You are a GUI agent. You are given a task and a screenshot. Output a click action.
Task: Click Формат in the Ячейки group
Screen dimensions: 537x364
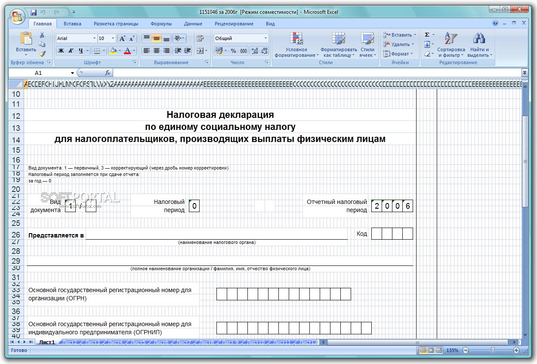click(x=397, y=54)
